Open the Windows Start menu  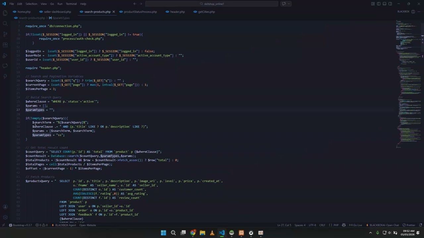pos(163,233)
